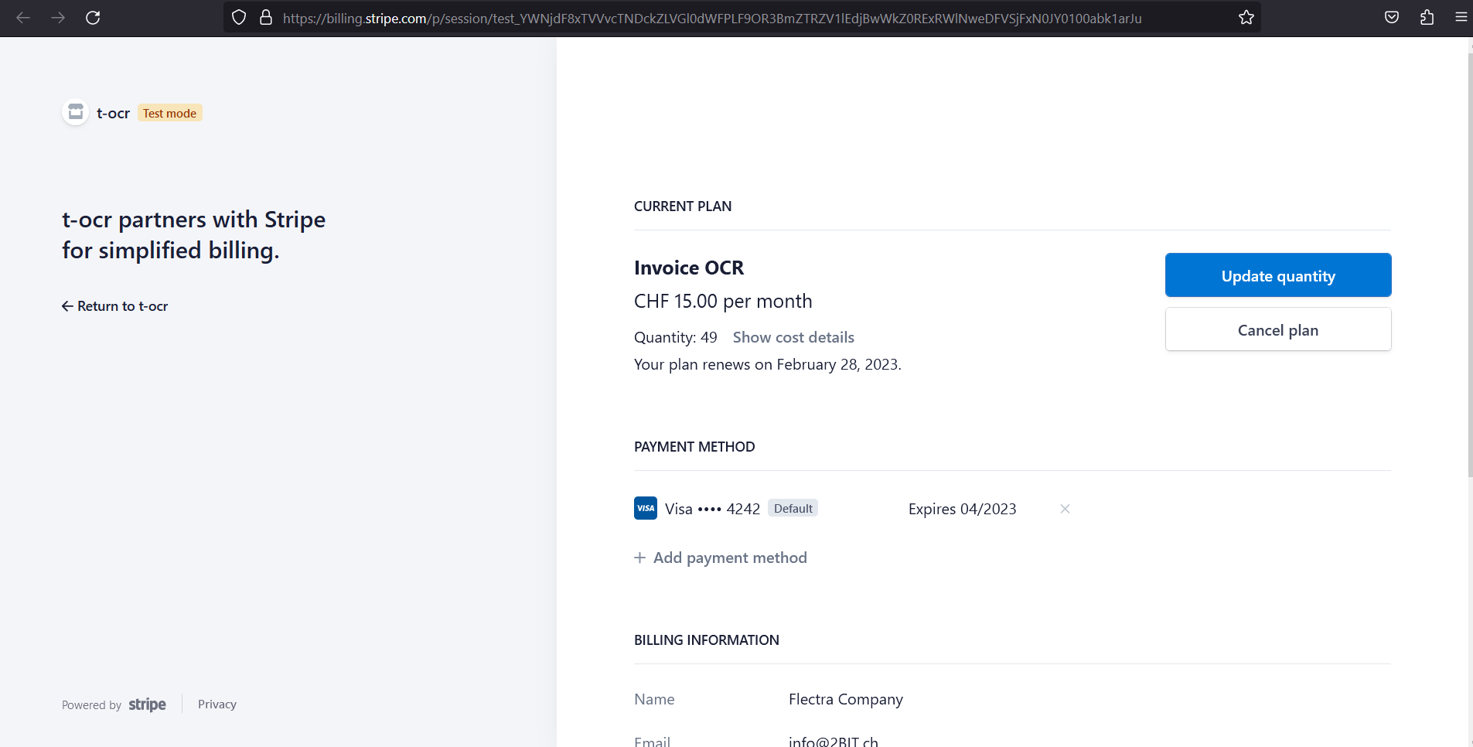The image size is (1473, 747).
Task: Open the Privacy link
Action: pyautogui.click(x=217, y=704)
